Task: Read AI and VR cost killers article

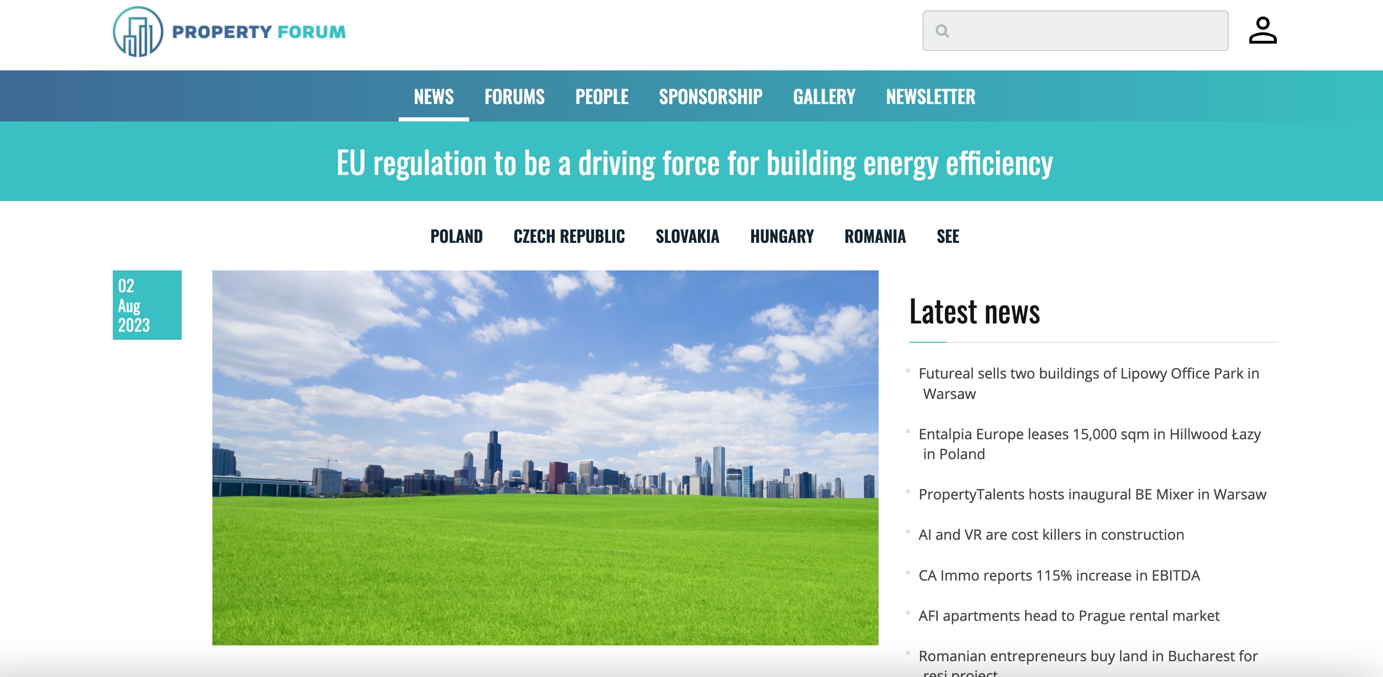Action: click(x=1051, y=534)
